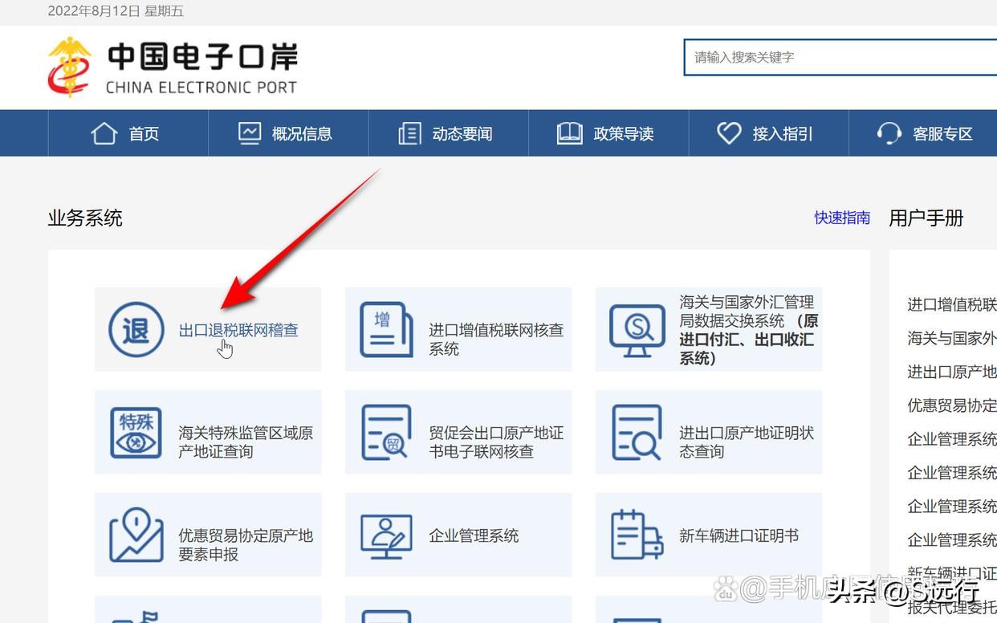
Task: Click the truck icon for 新车辆进口证明书
Action: (x=635, y=535)
